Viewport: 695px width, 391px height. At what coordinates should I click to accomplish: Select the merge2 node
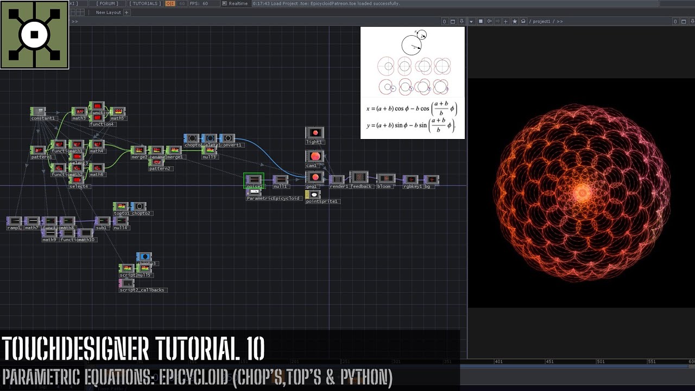pos(138,150)
